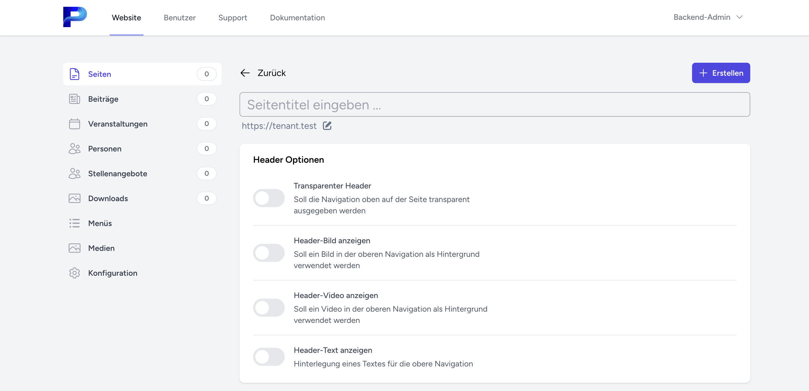
Task: Focus the Seitentitel eingeben input field
Action: [494, 105]
